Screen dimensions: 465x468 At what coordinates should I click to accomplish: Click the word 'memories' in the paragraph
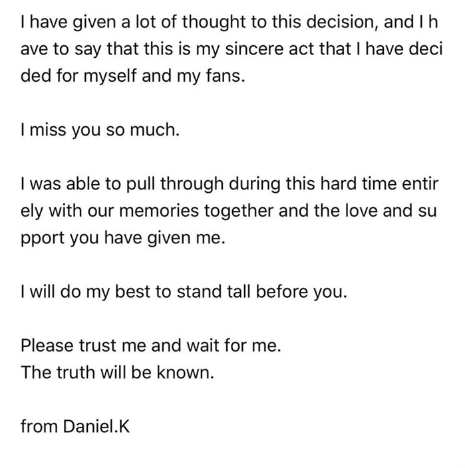click(x=159, y=211)
